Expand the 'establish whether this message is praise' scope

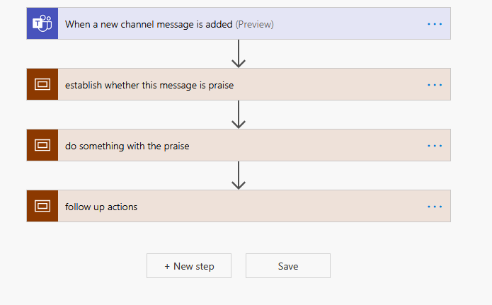pyautogui.click(x=149, y=85)
